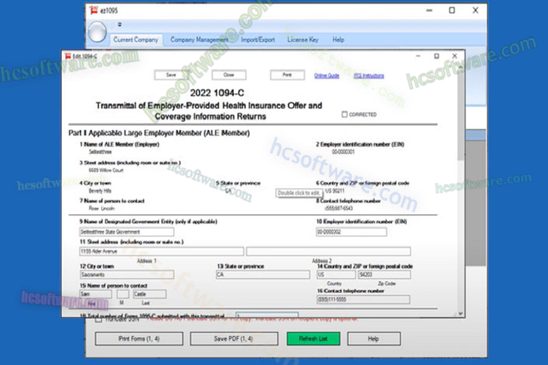Click the Country field containing US

point(336,275)
